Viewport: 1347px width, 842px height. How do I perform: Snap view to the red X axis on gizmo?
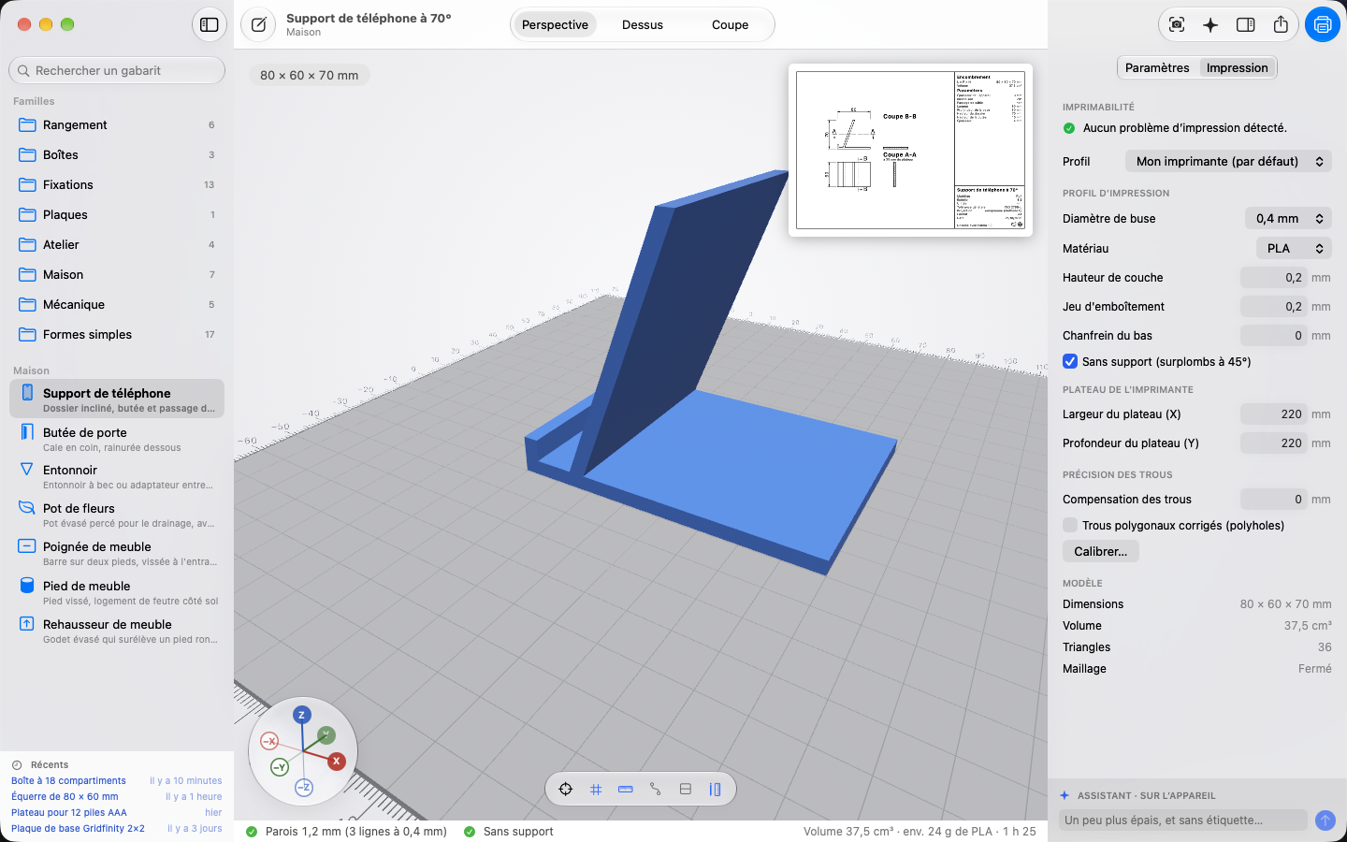coord(336,761)
